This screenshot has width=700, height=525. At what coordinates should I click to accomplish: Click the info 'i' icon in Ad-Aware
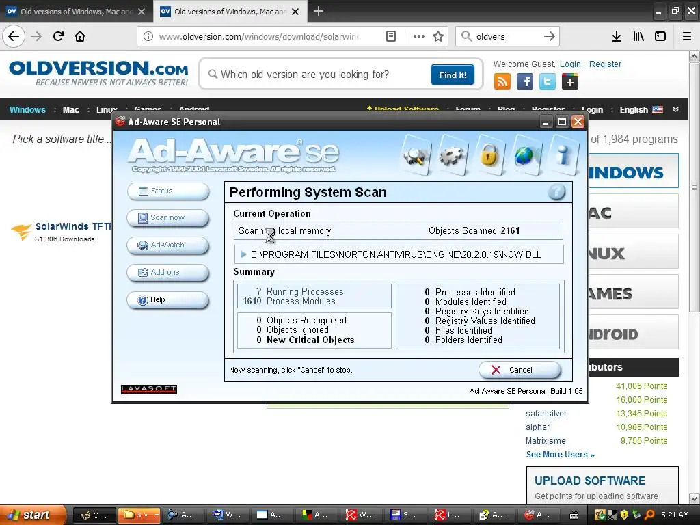point(563,155)
